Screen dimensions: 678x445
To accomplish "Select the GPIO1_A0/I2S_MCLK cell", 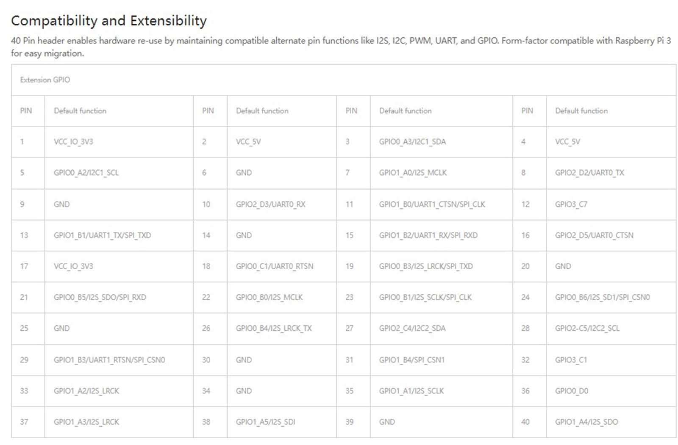I will [413, 173].
